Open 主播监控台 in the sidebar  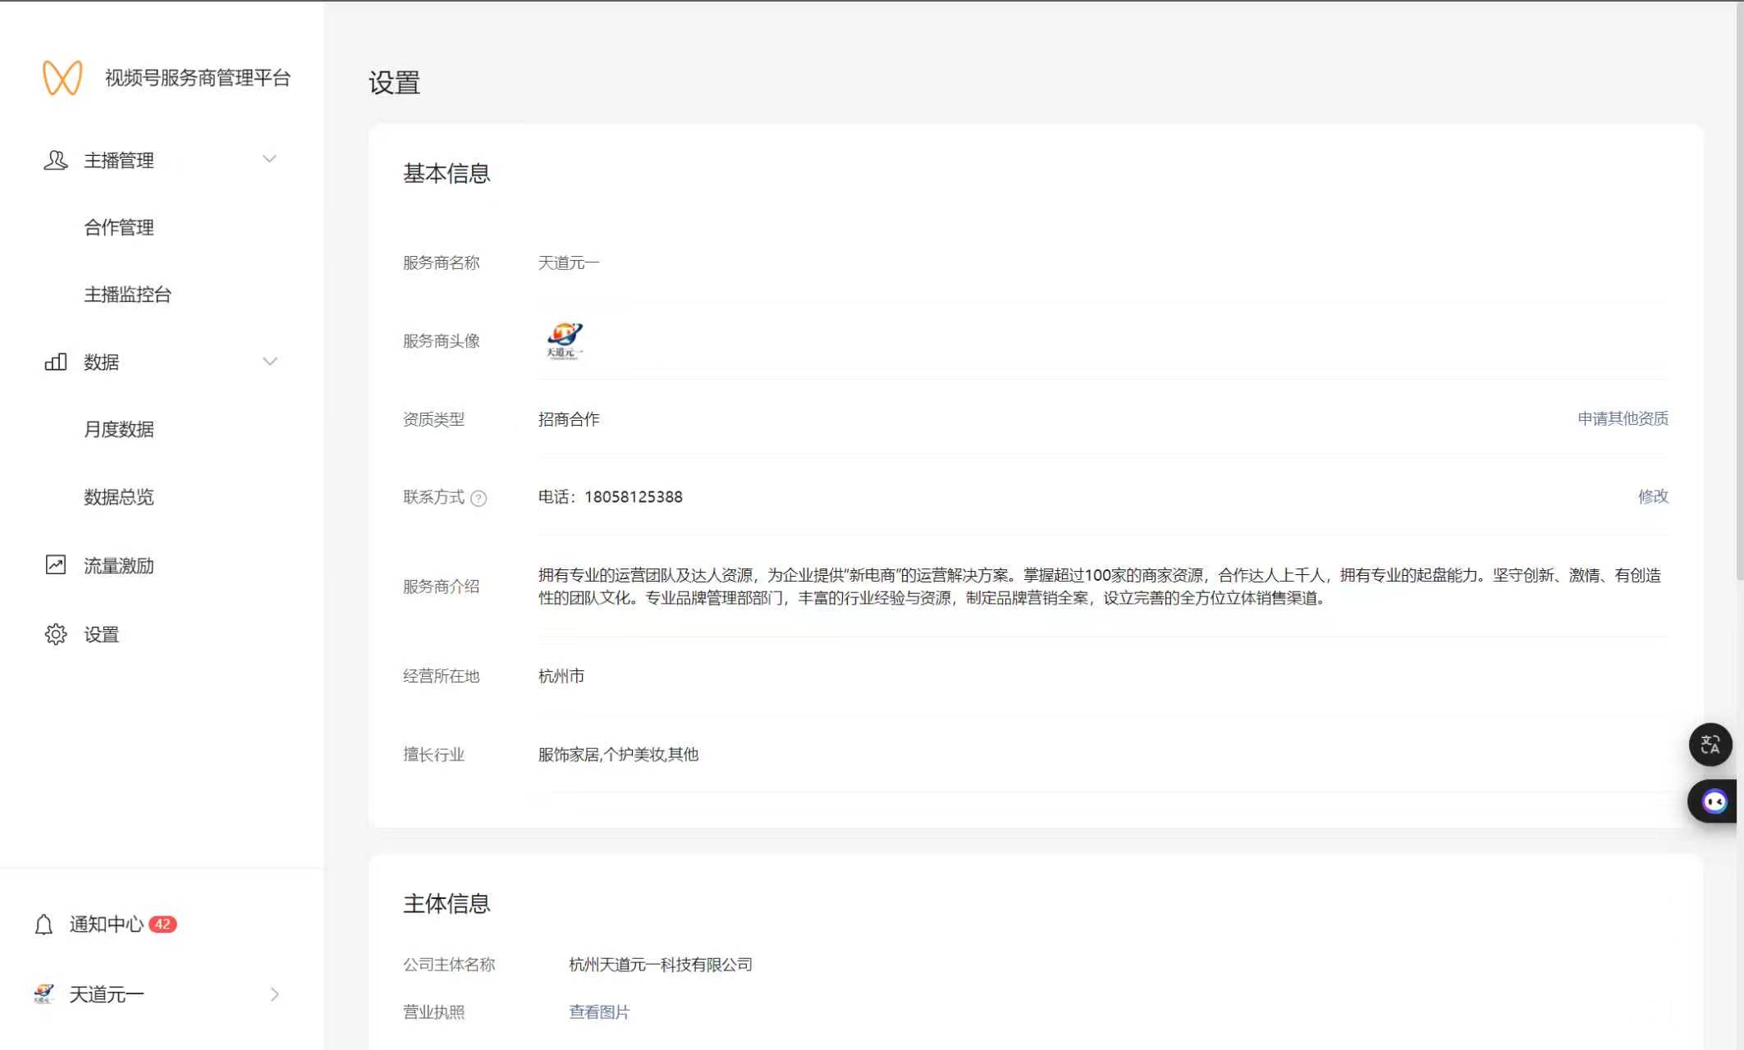(x=127, y=294)
